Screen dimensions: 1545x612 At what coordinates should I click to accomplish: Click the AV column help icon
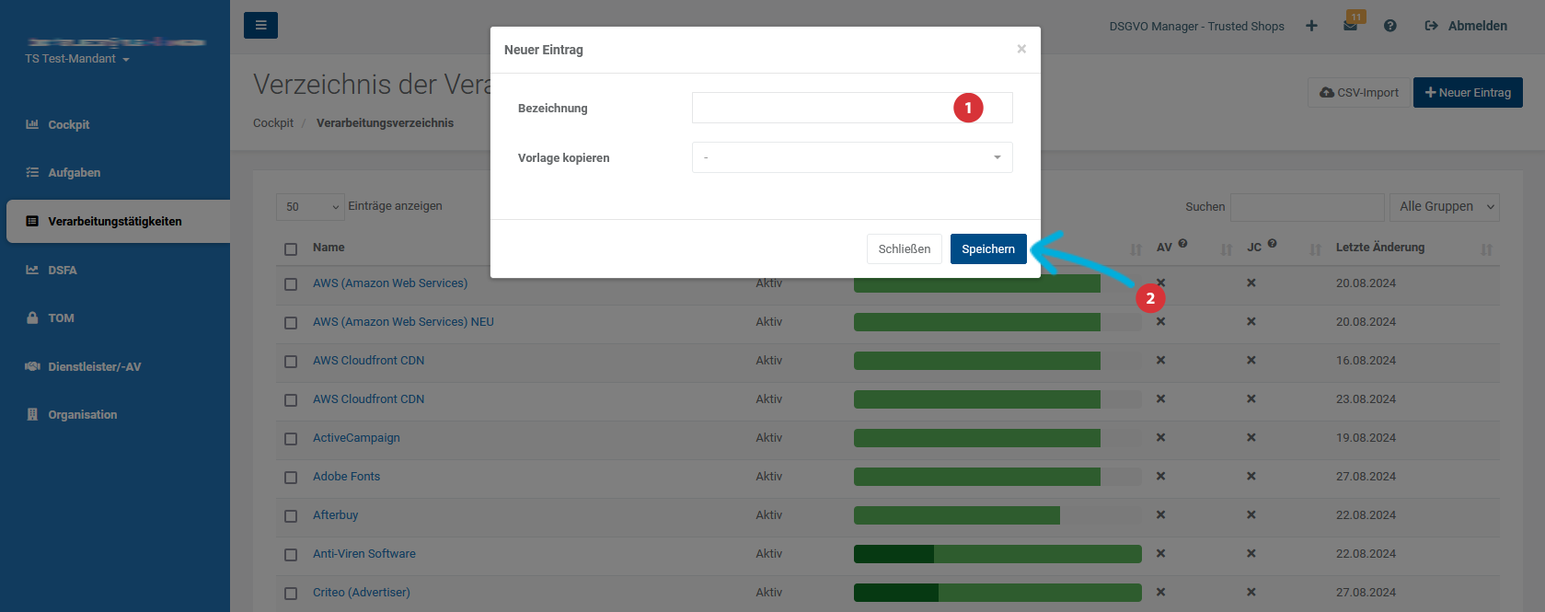pos(1182,244)
